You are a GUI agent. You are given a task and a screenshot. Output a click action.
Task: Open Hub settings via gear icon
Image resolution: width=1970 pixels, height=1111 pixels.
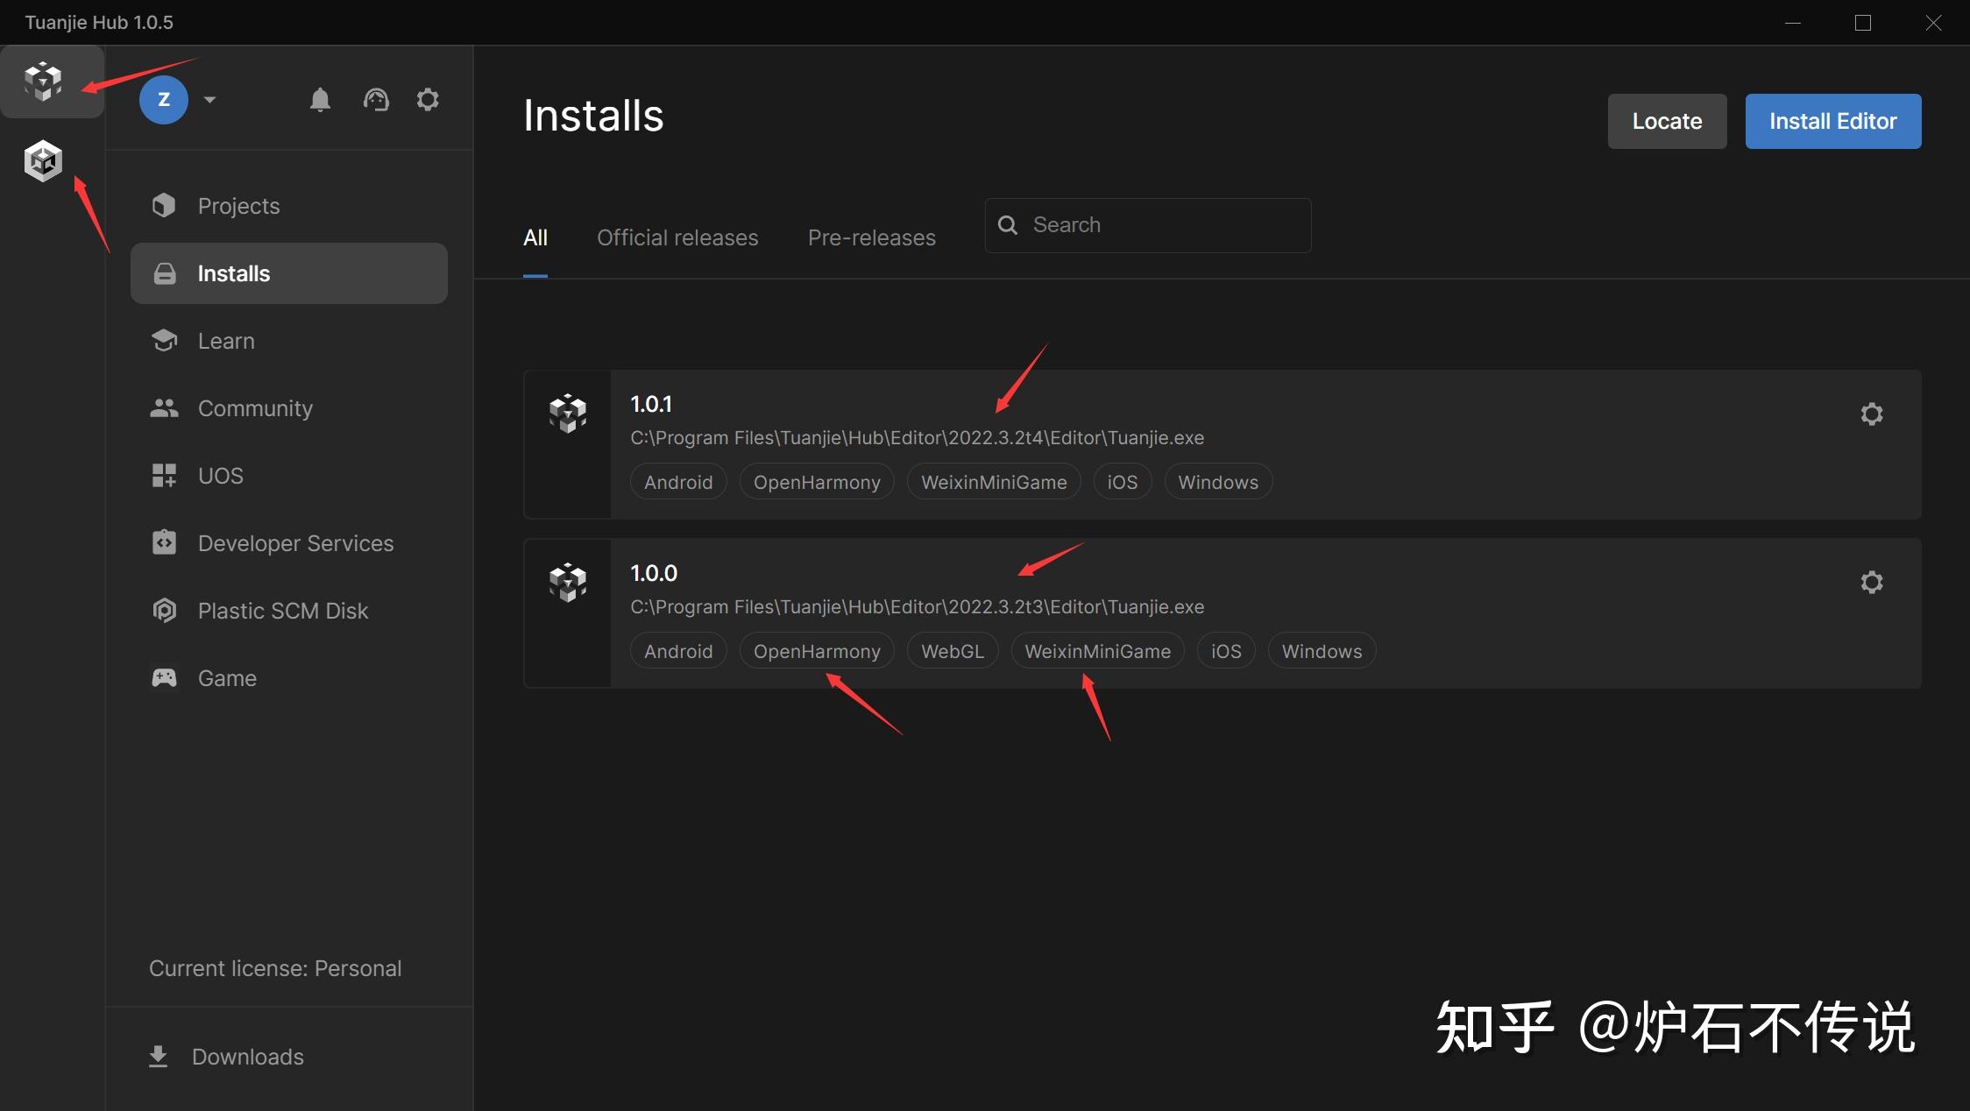coord(428,99)
